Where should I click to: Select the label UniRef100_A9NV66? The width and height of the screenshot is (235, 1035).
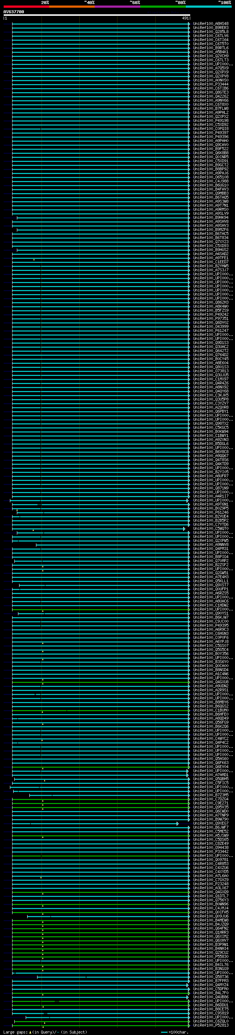[x=211, y=101]
